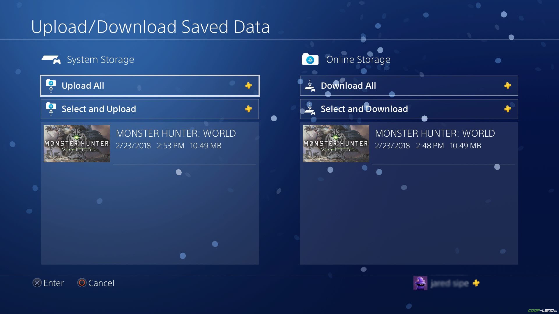Click the PS Plus icon on Select and Download
This screenshot has width=559, height=314.
(507, 109)
